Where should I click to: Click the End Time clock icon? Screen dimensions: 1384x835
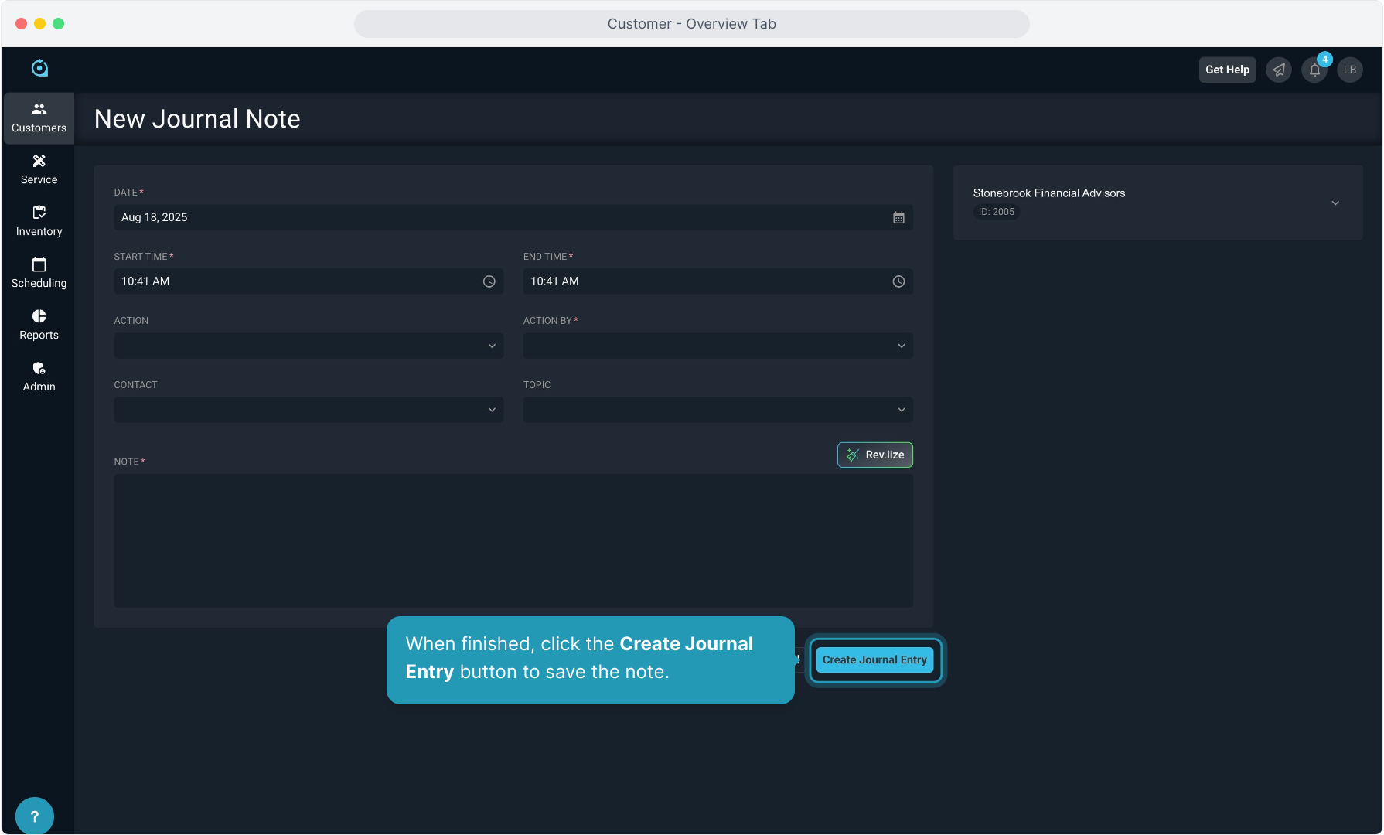tap(898, 282)
